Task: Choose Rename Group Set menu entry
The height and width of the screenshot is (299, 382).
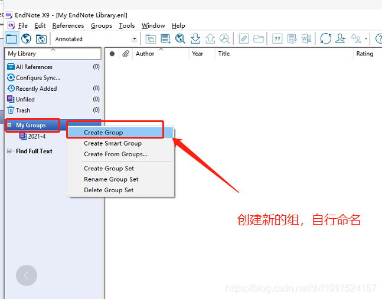Action: 120,179
